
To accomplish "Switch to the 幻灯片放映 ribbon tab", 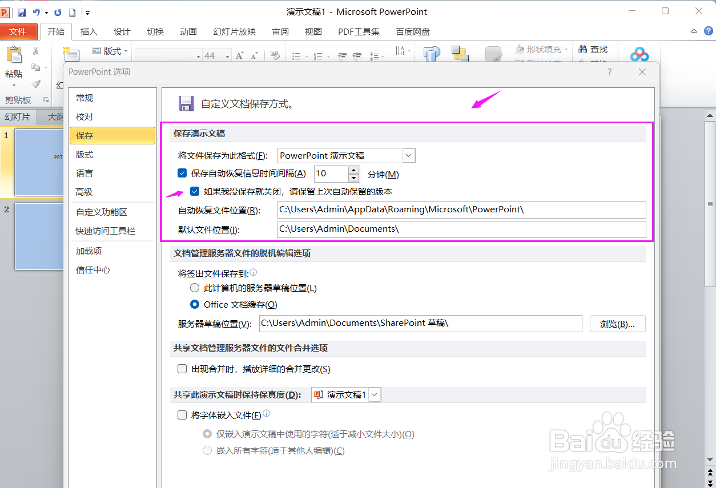I will click(235, 32).
